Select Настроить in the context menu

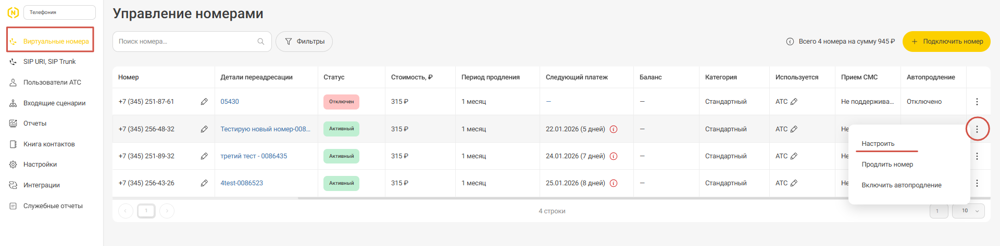click(878, 144)
